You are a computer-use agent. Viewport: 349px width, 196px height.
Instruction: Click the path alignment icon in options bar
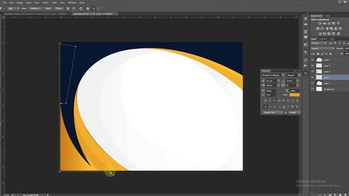74,9
